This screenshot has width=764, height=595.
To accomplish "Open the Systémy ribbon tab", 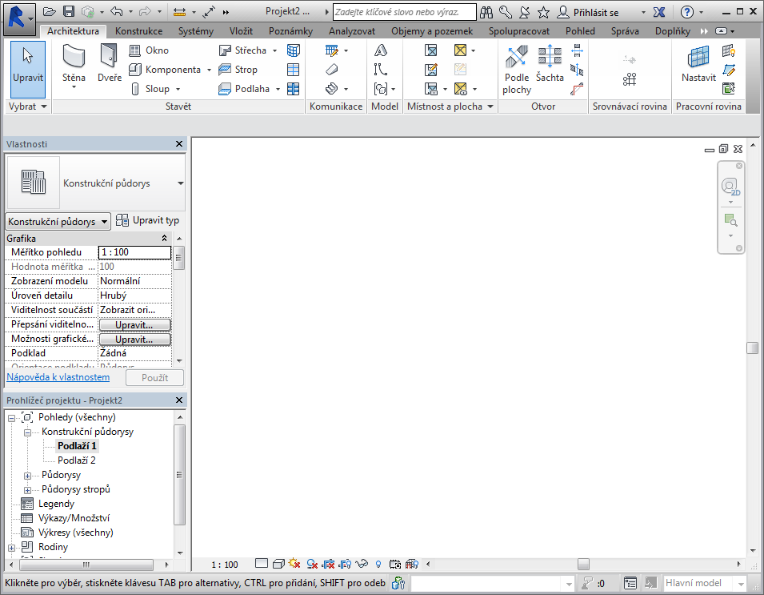I will 196,31.
